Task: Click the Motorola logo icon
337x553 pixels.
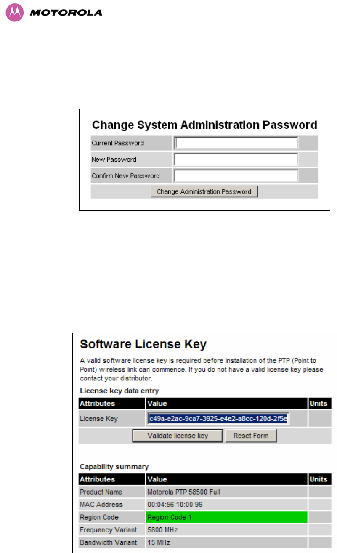Action: pos(14,13)
